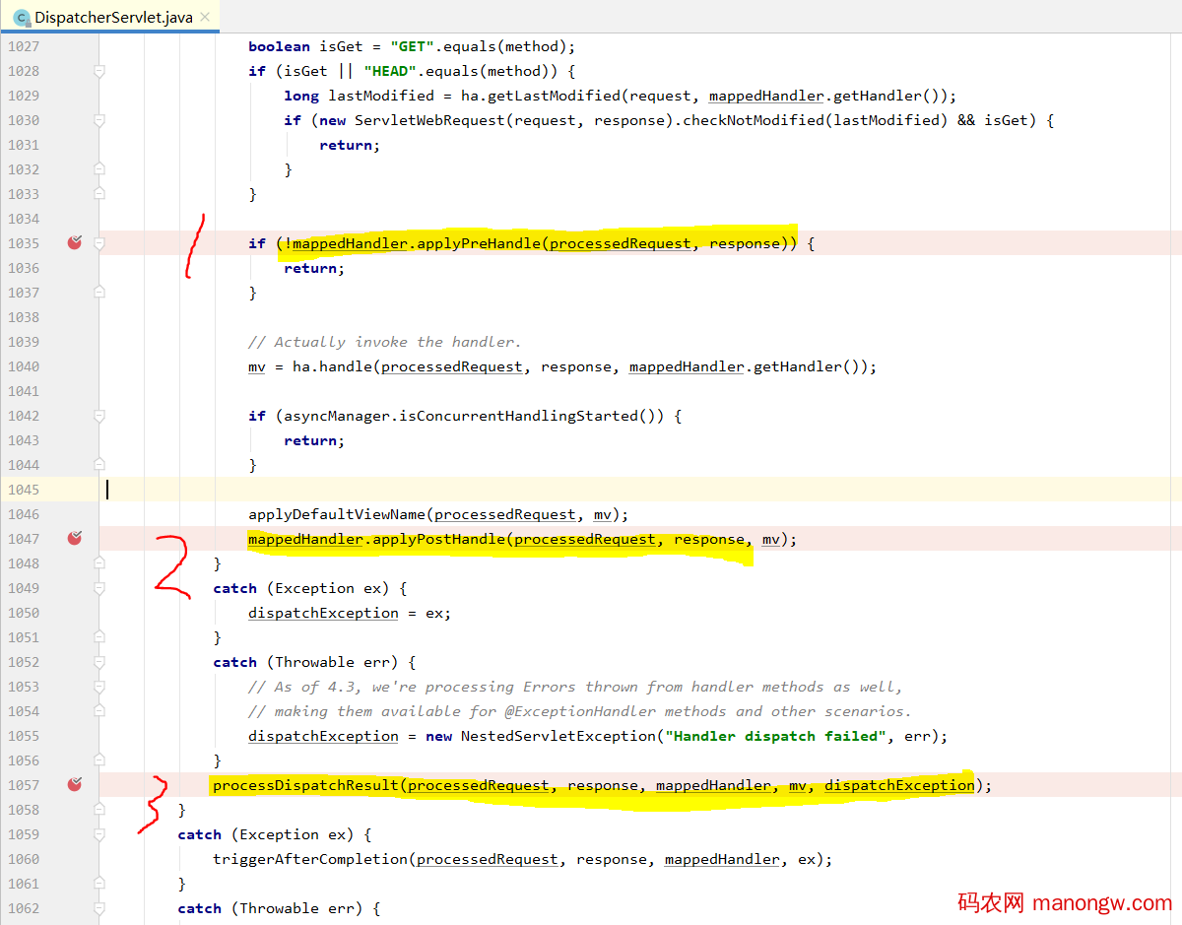This screenshot has height=925, width=1182.
Task: Collapse the catch Throwable block at line 1052
Action: click(x=98, y=662)
